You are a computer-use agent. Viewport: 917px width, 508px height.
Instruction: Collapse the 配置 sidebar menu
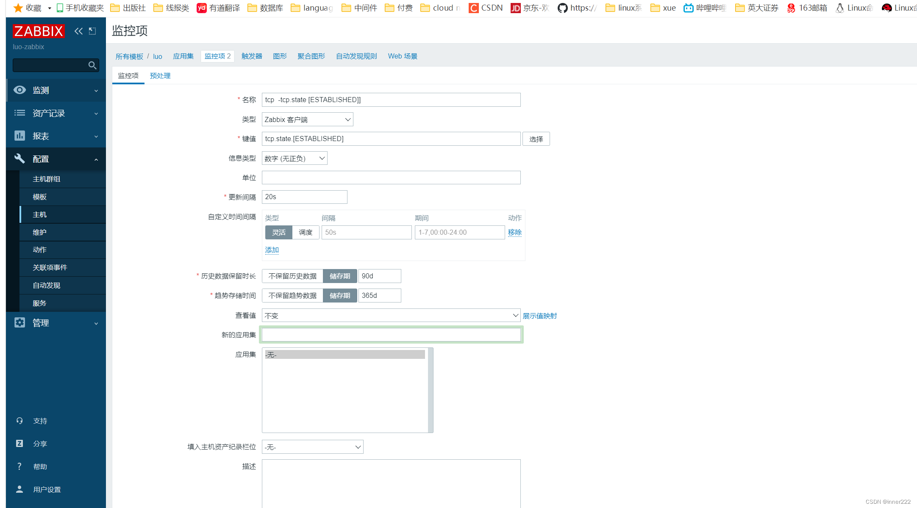pos(56,159)
